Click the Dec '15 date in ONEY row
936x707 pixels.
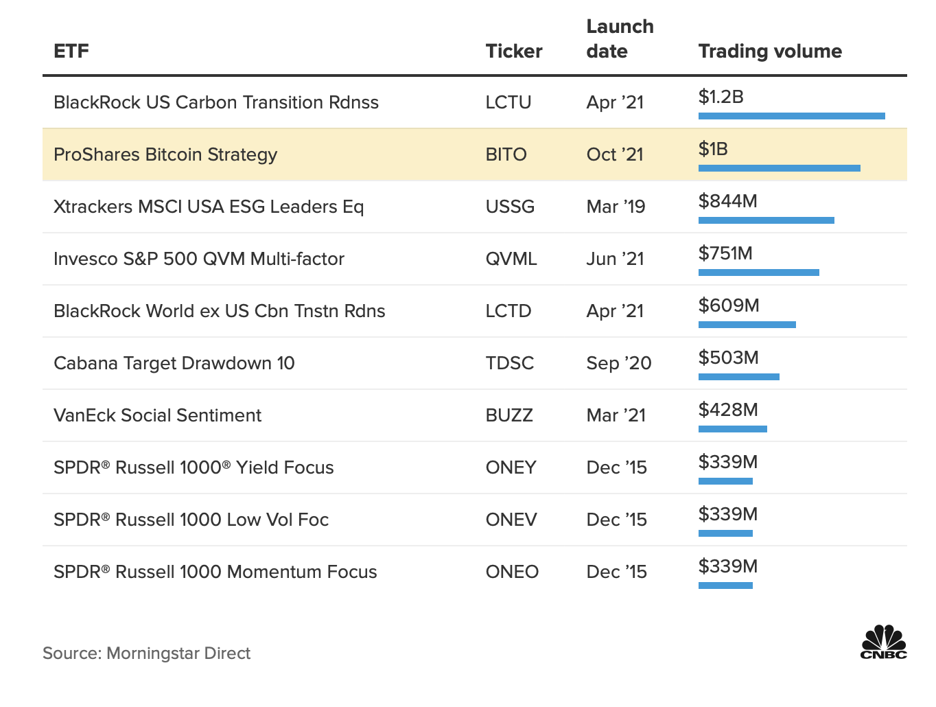click(x=616, y=467)
